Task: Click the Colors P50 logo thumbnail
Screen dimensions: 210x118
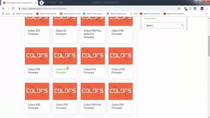Action: [37, 56]
